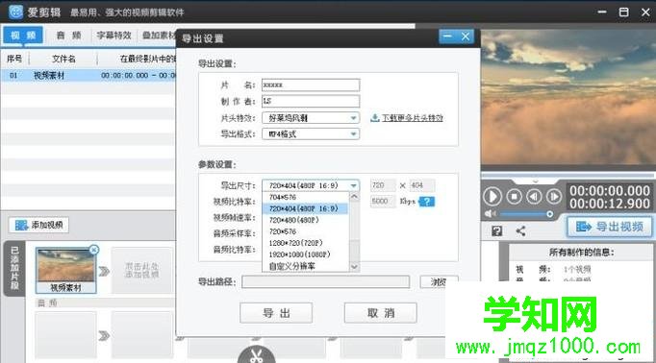Select 720*576 resolution option
Screen dimensions: 656x363
click(x=306, y=231)
